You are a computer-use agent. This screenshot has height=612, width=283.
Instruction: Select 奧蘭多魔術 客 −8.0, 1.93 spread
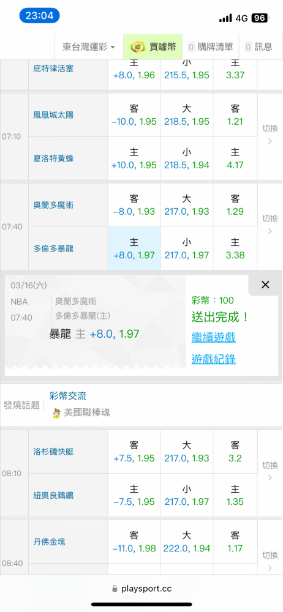[134, 205]
